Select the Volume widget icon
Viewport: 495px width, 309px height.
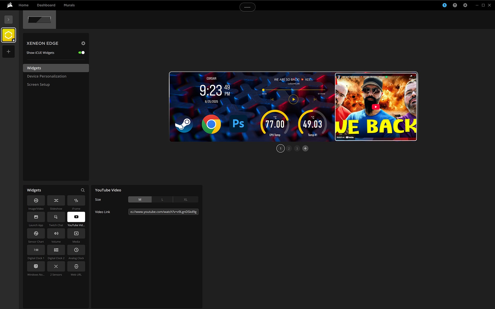click(56, 233)
